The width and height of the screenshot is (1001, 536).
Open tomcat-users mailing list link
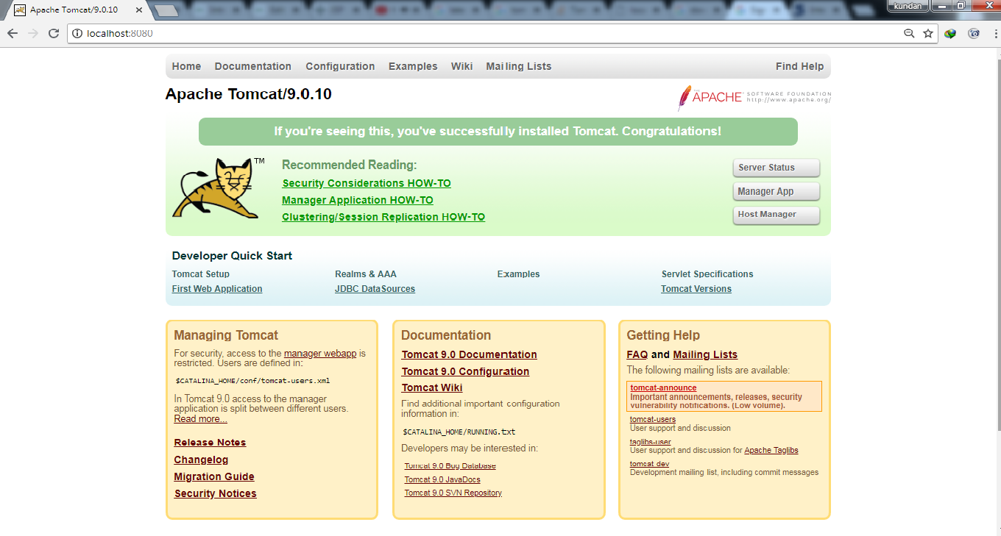point(653,419)
